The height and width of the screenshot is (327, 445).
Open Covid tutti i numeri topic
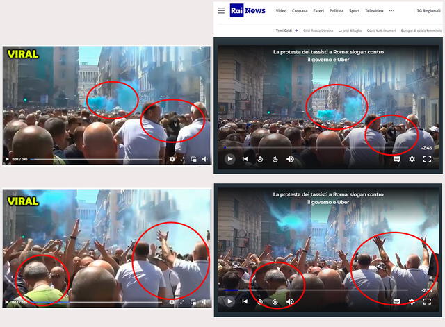[x=381, y=31]
